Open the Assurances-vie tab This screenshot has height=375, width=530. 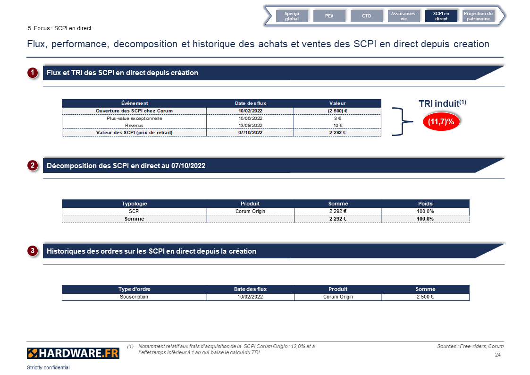(x=404, y=16)
